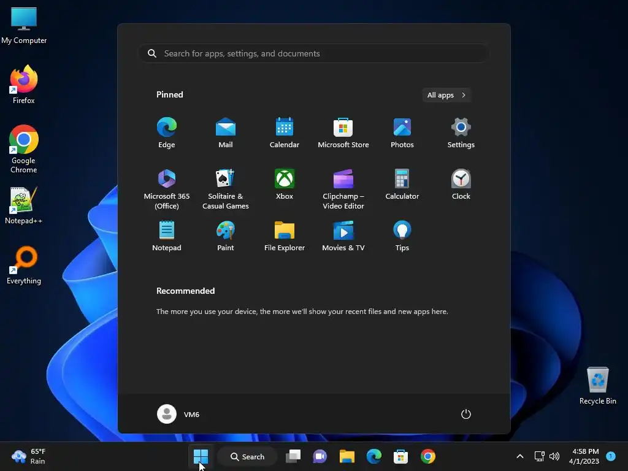Open File Explorer in pinned apps
This screenshot has height=471, width=628.
[285, 236]
